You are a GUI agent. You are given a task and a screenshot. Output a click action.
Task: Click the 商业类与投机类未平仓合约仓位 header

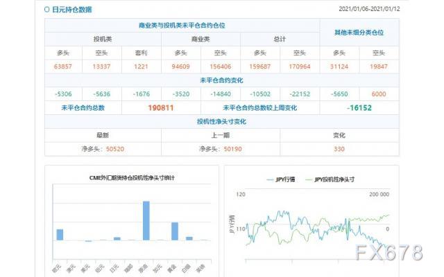coord(182,26)
